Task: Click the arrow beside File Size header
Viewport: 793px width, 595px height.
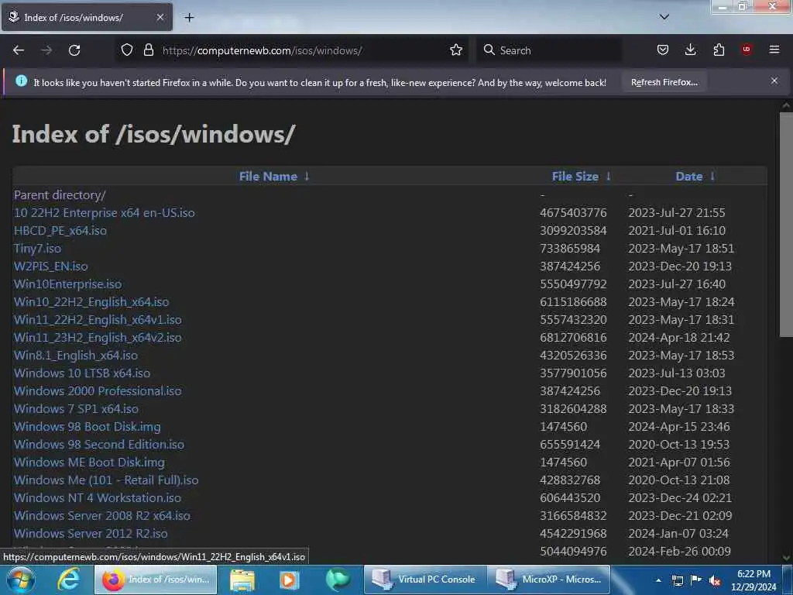Action: pos(609,176)
